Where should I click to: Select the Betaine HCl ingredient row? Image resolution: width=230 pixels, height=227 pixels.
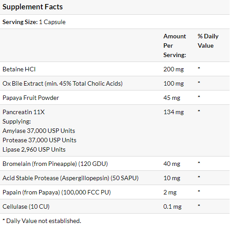(x=115, y=69)
